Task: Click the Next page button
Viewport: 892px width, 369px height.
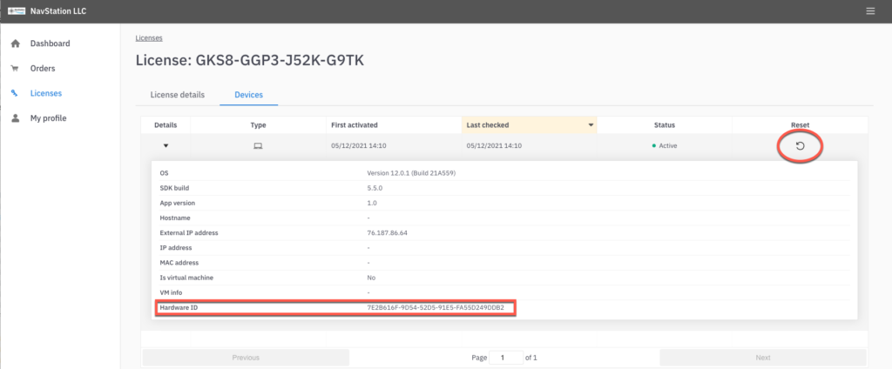Action: pos(763,358)
